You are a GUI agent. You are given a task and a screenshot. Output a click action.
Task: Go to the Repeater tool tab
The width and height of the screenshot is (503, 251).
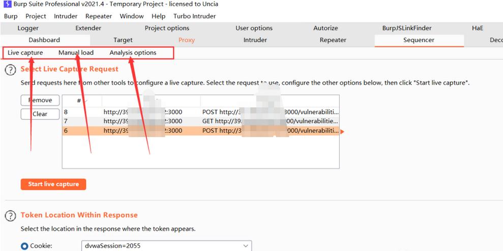[x=333, y=40]
